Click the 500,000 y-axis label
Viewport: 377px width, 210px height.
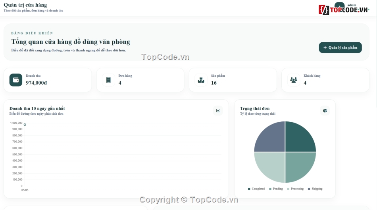pyautogui.click(x=17, y=154)
